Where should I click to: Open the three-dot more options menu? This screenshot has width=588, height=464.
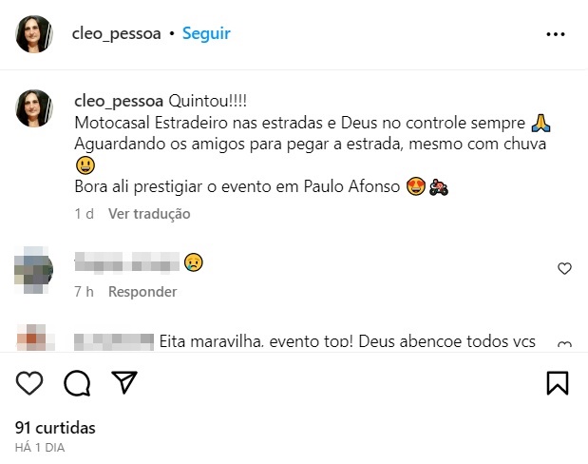(556, 34)
